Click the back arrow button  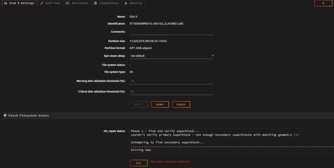(323, 3)
